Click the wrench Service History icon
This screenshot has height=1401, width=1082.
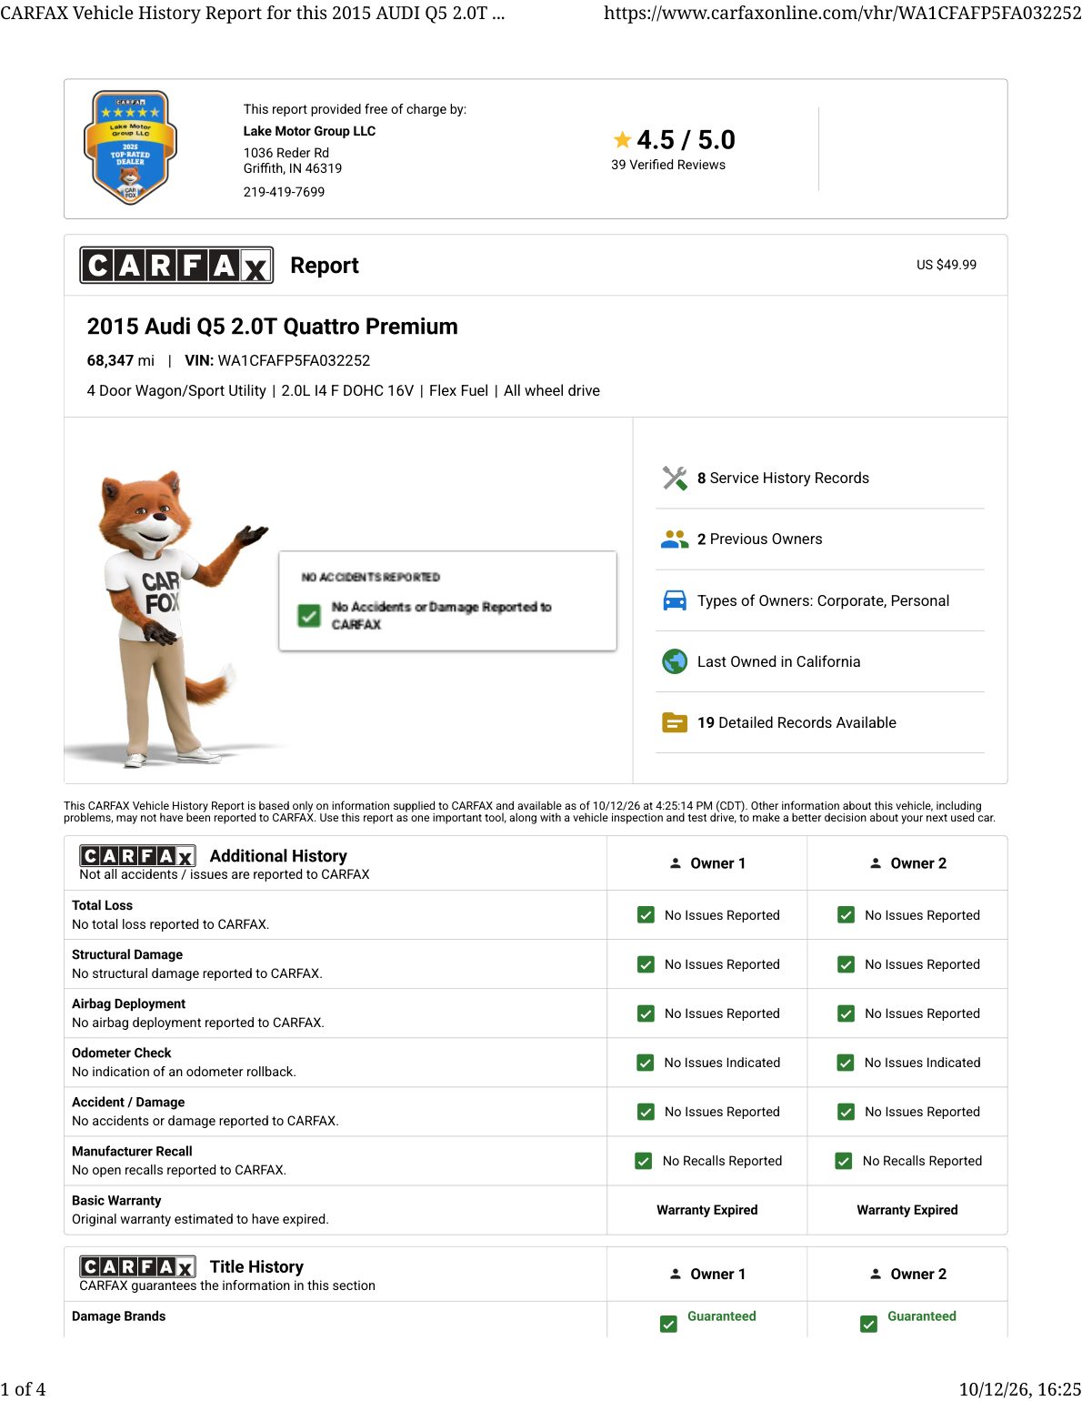click(675, 479)
